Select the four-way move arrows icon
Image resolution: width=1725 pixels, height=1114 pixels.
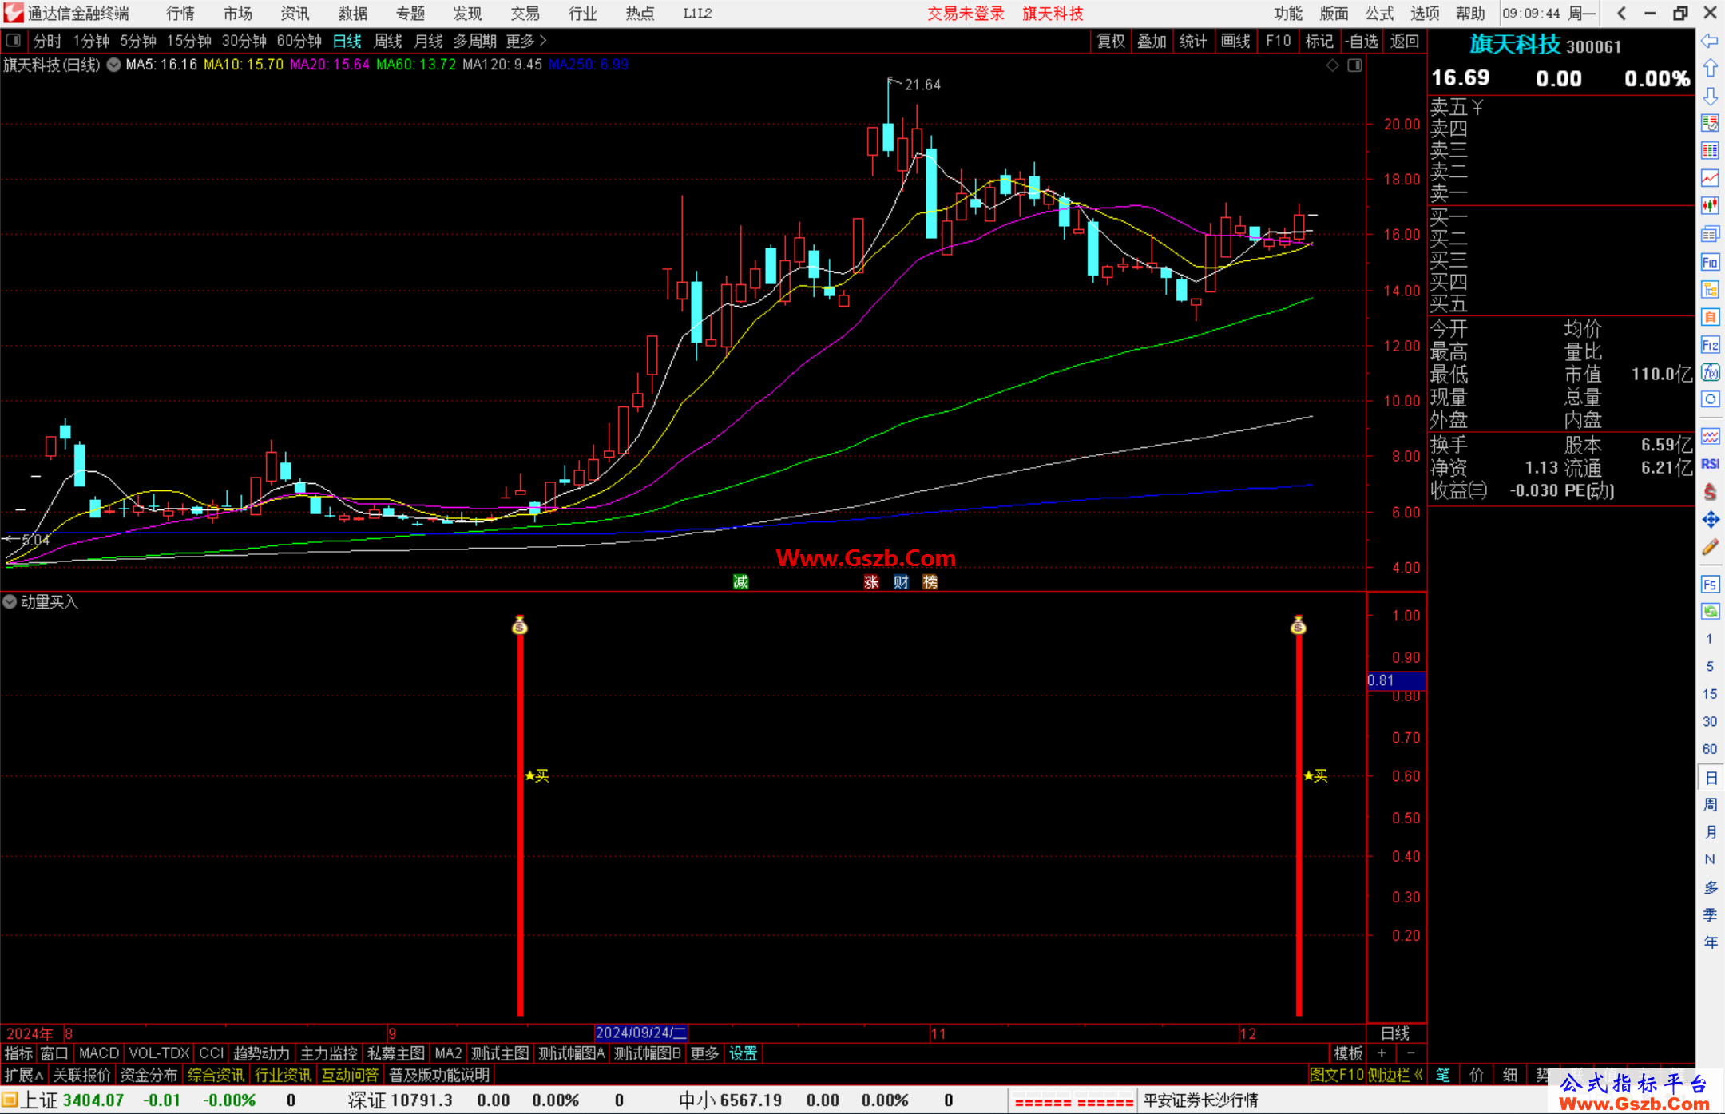pyautogui.click(x=1710, y=520)
